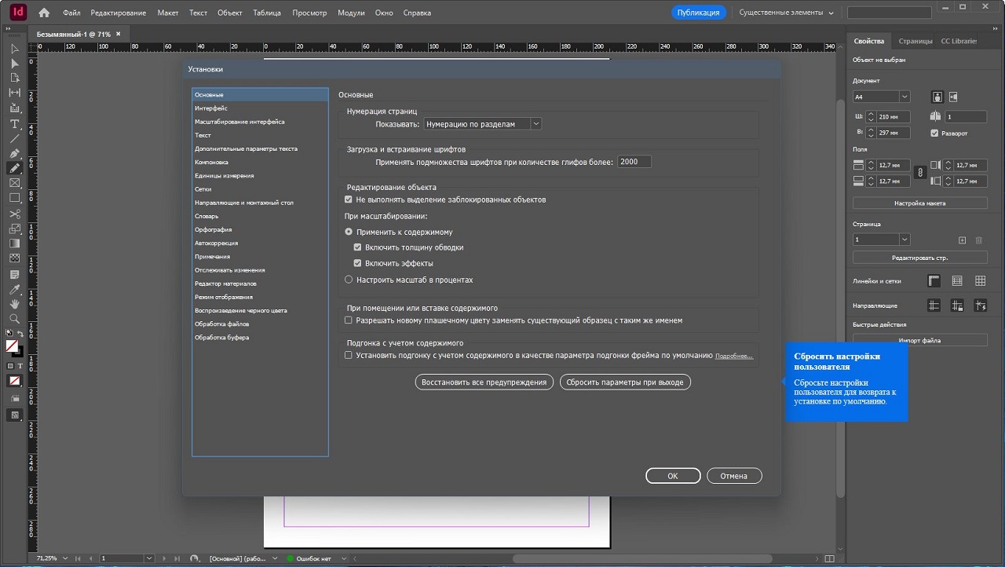Open 'Нумерацию по разделам' dropdown
Viewport: 1005px width, 567px height.
[x=483, y=124]
